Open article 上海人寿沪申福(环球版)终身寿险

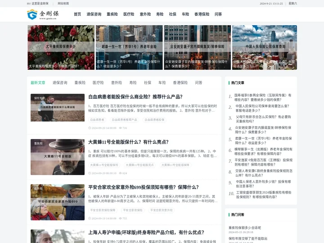[x=146, y=233]
